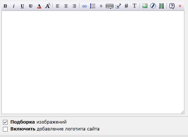Align text to the right
This screenshot has width=188, height=137.
pyautogui.click(x=74, y=6)
